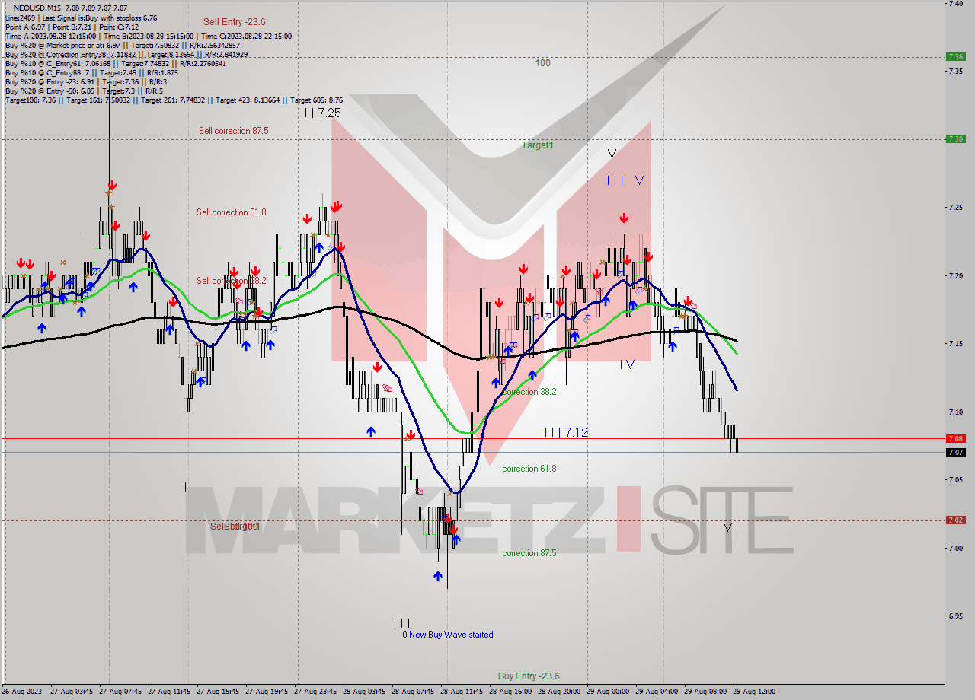Click the green 'Target1' label
The width and height of the screenshot is (975, 700).
538,145
